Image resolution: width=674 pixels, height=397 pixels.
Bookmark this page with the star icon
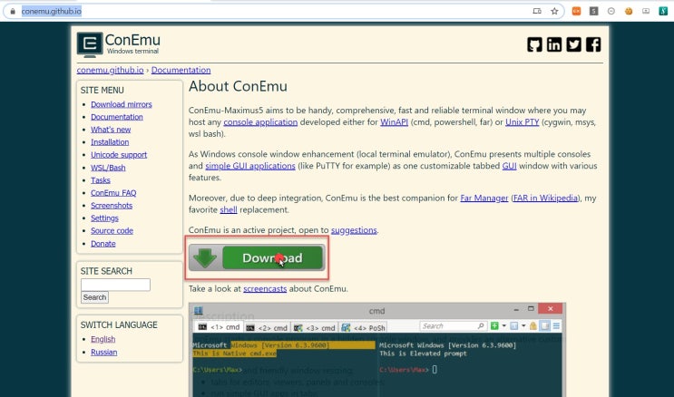point(554,11)
